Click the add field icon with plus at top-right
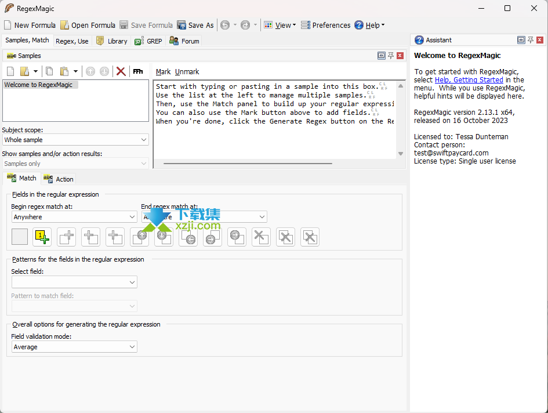Screen dimensions: 548x413 point(67,237)
